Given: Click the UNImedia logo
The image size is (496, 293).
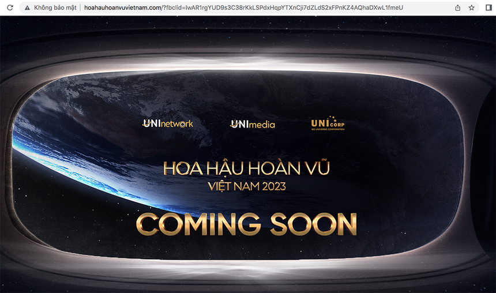Looking at the screenshot, I should tap(253, 124).
